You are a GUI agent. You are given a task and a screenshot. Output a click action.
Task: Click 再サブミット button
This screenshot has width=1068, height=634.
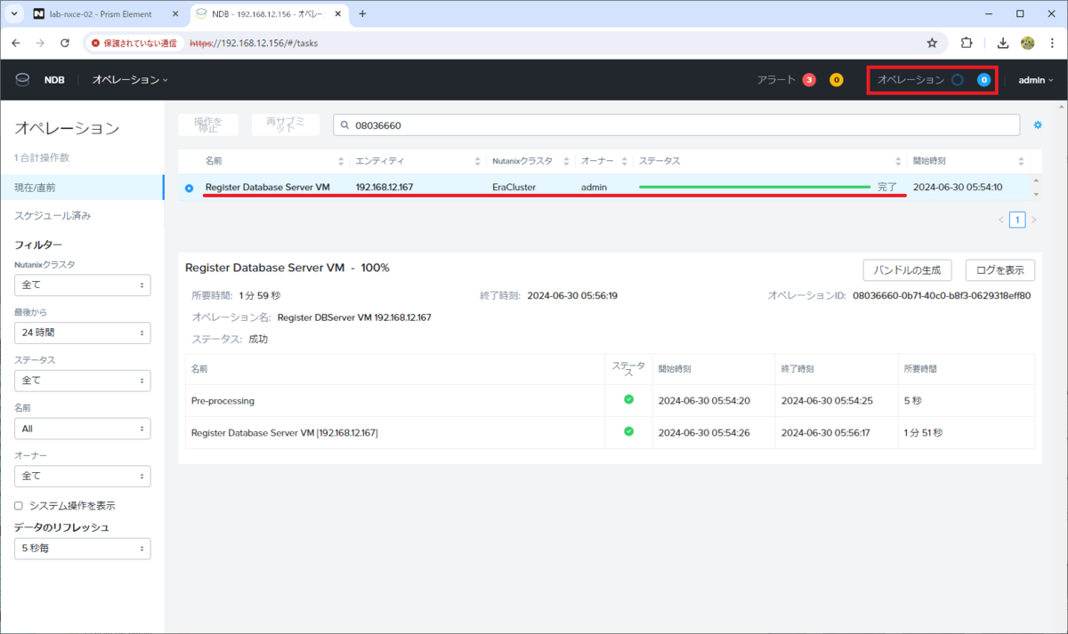286,125
